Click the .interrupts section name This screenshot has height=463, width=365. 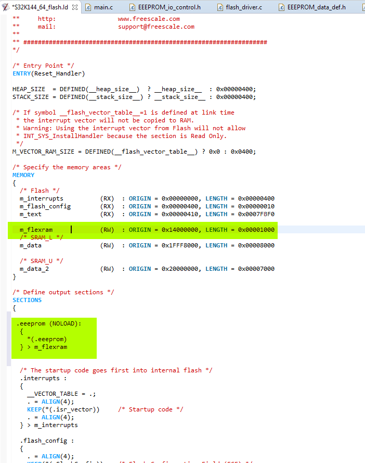tap(40, 378)
